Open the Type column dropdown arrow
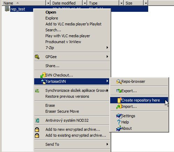 click(x=121, y=3)
